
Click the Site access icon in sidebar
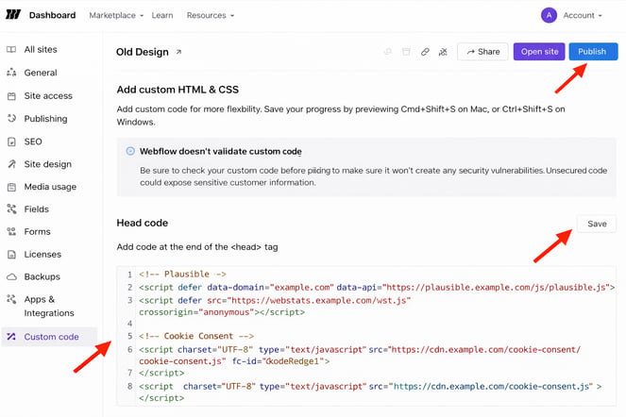[11, 96]
